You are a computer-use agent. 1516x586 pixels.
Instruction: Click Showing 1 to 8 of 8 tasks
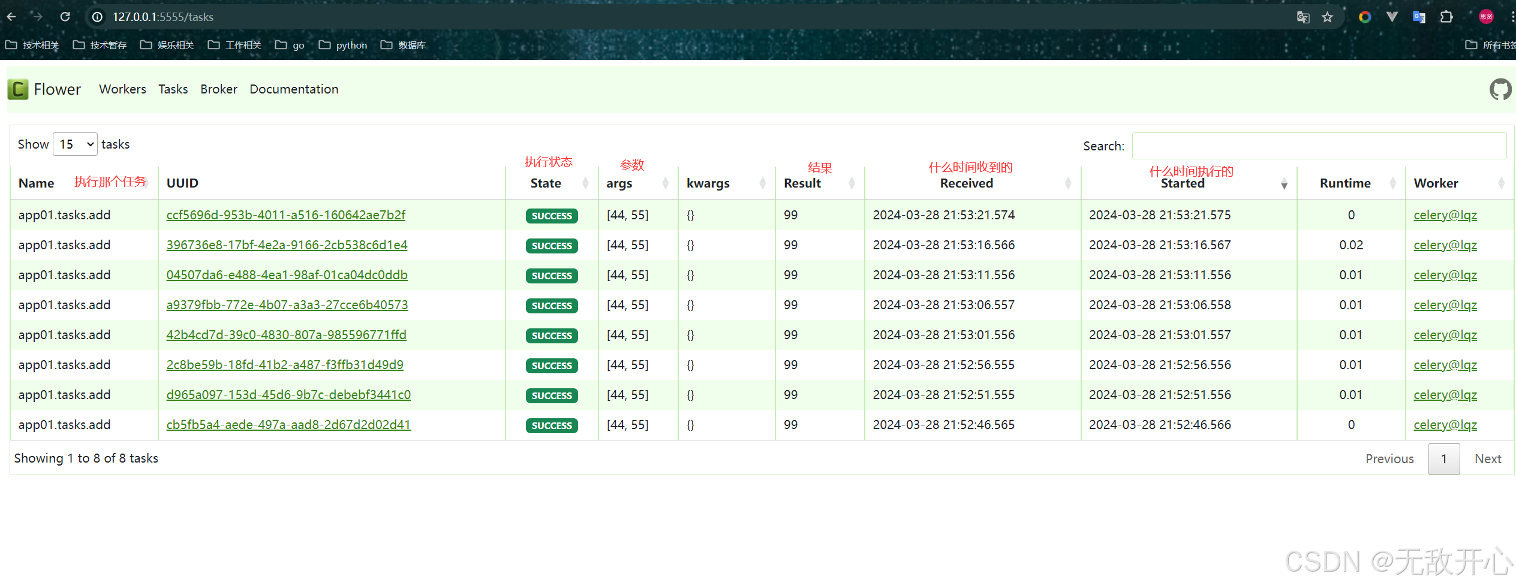click(86, 458)
